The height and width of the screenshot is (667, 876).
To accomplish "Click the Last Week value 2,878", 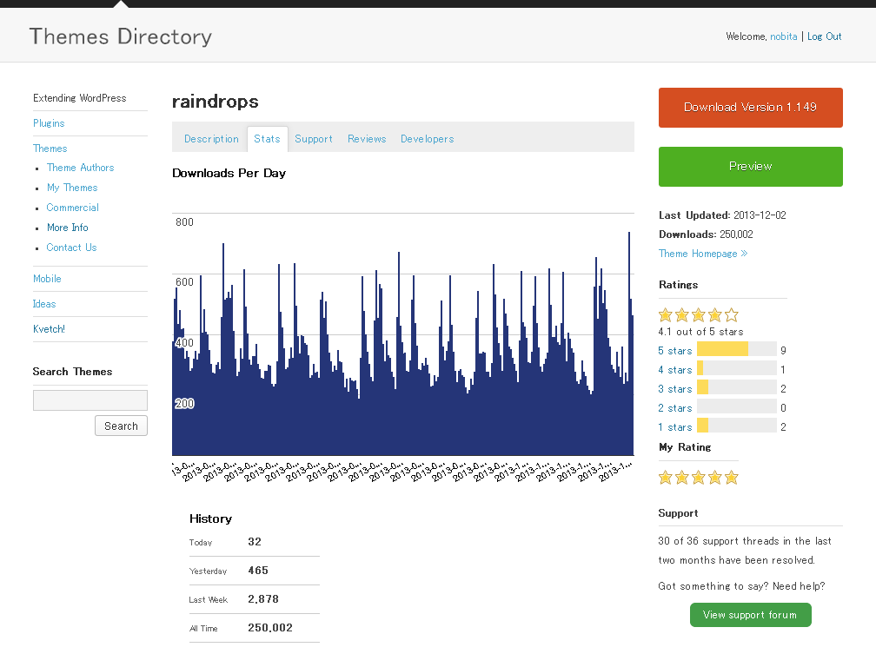I will (x=263, y=599).
